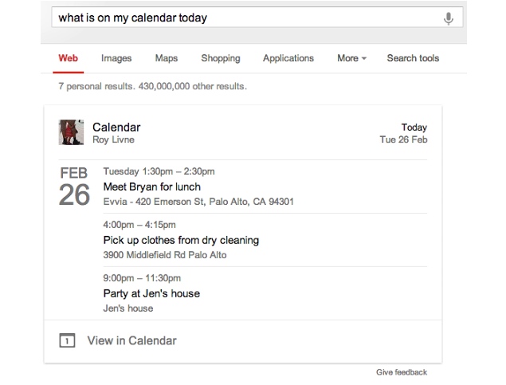Open the Meet Bryan for lunch event
Image resolution: width=506 pixels, height=385 pixels.
point(152,187)
